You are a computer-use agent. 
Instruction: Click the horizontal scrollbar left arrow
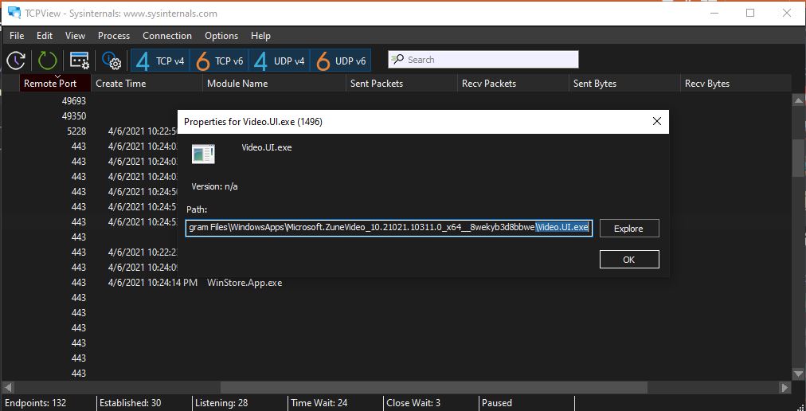(7, 387)
